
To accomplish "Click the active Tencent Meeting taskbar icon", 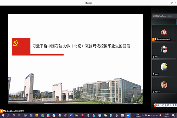I will tap(128, 115).
